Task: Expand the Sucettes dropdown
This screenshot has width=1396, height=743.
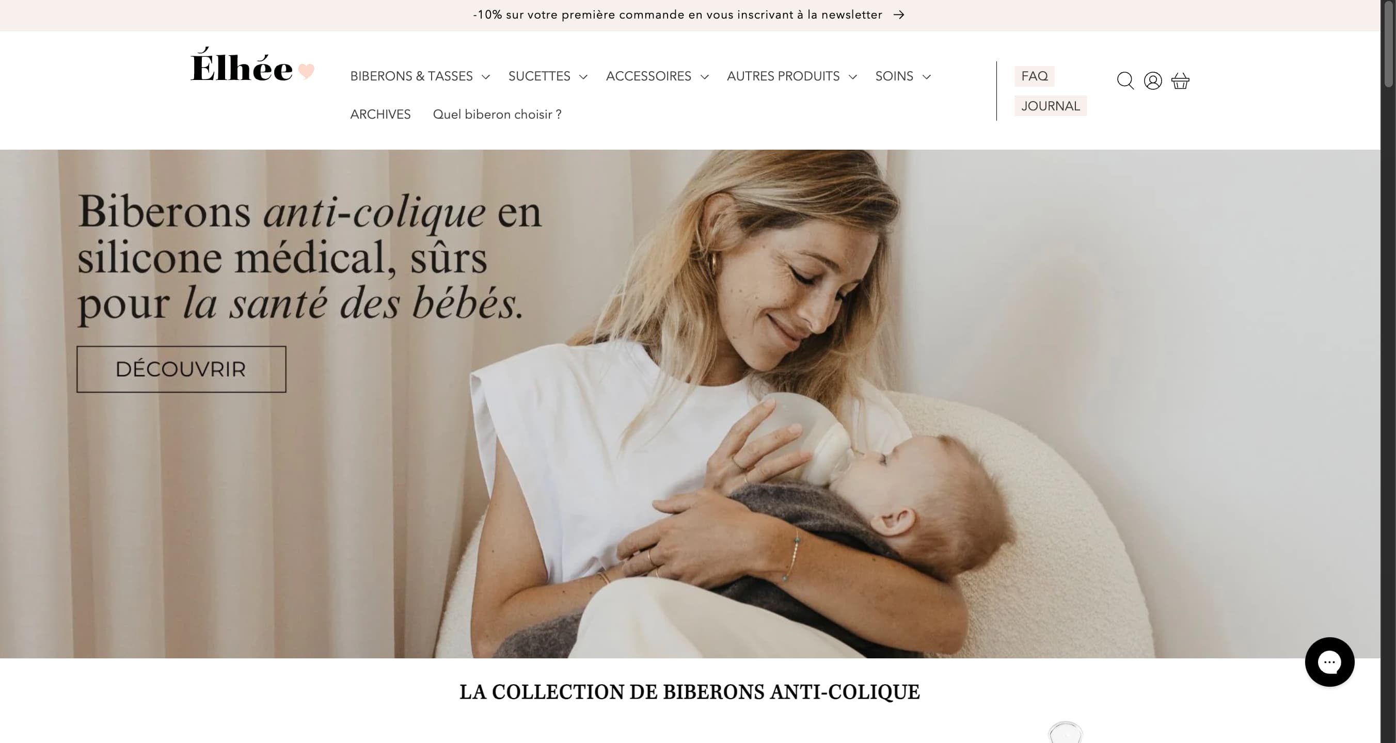Action: (x=548, y=76)
